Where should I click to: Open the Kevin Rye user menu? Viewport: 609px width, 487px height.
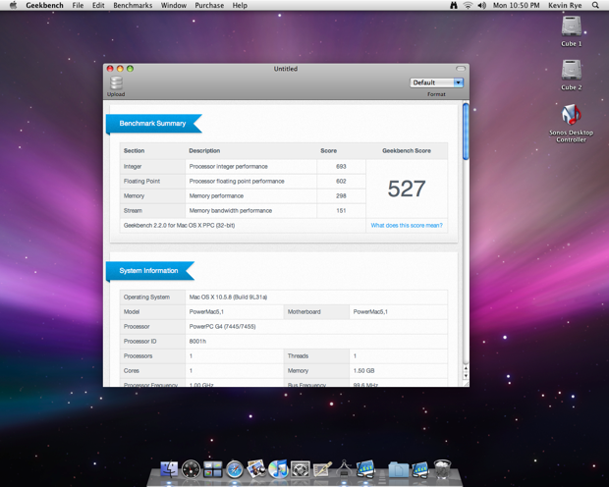pyautogui.click(x=565, y=5)
